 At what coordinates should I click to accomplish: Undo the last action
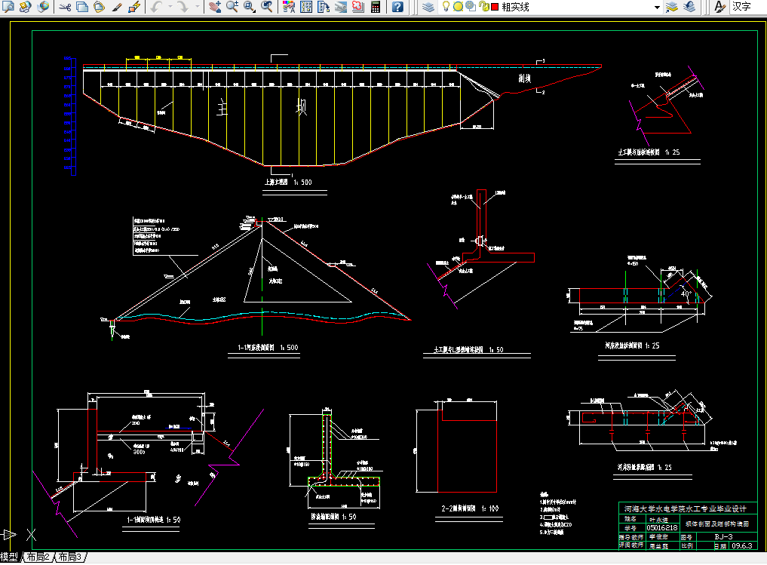(x=157, y=7)
